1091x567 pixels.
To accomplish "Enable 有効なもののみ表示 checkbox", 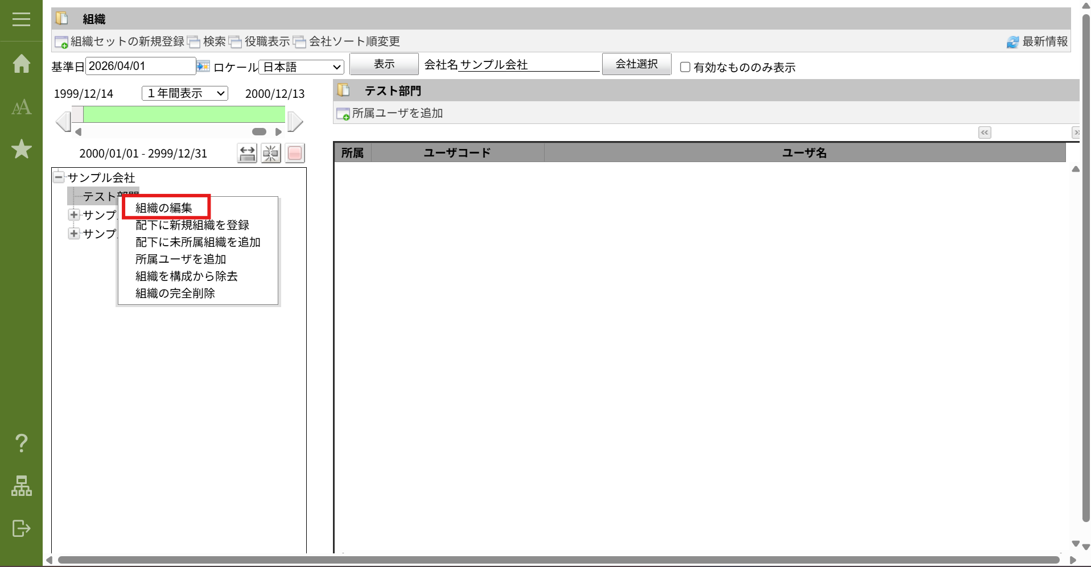I will pyautogui.click(x=685, y=67).
